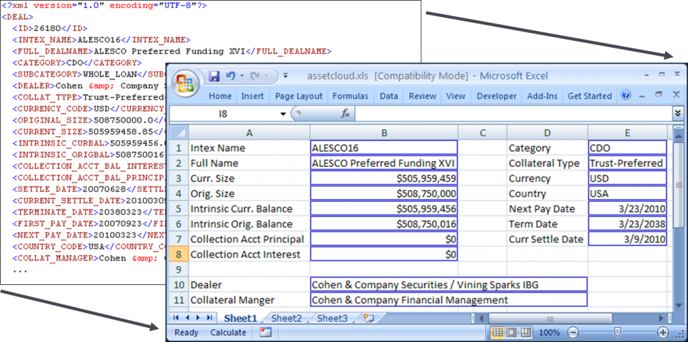Insert a new worksheet tab icon
Viewport: 688px width, 342px height.
click(x=368, y=318)
